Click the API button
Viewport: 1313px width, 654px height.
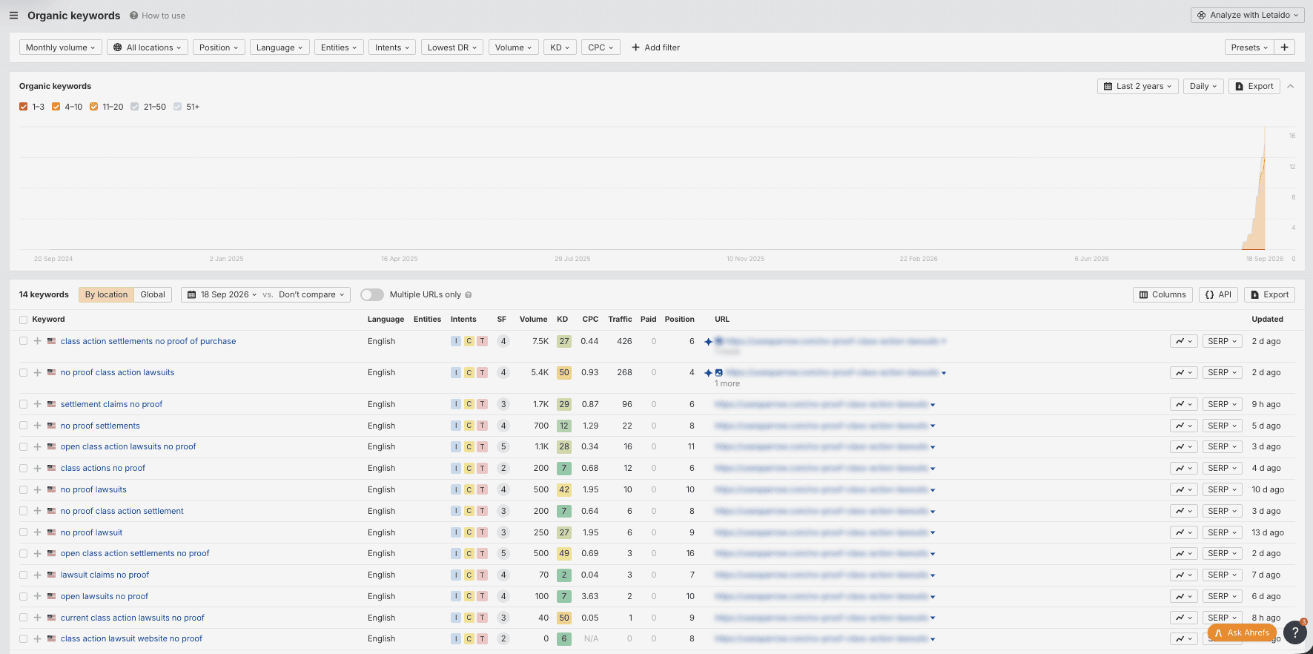pos(1218,294)
